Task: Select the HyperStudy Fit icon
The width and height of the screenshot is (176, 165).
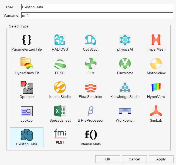Action: point(27,63)
